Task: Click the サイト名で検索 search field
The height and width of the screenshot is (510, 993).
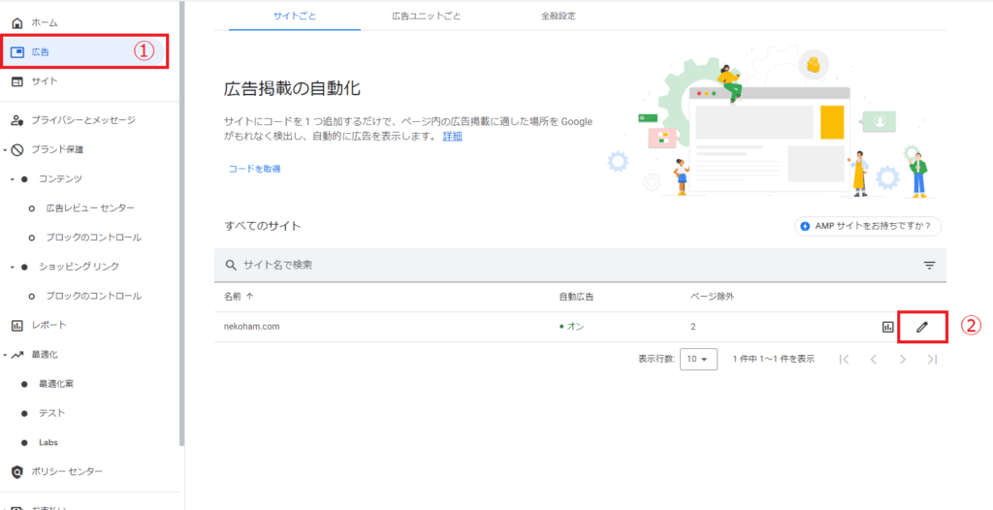Action: (580, 265)
